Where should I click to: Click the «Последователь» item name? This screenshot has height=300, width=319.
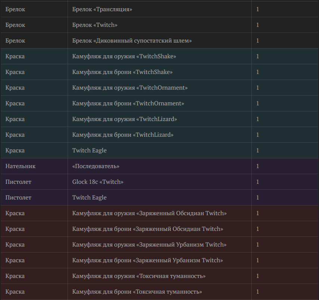click(96, 166)
